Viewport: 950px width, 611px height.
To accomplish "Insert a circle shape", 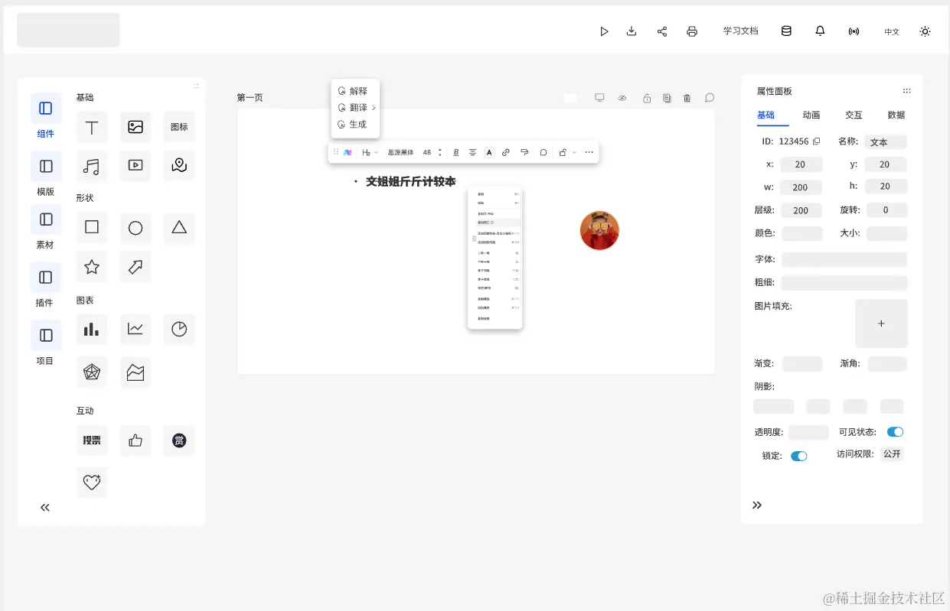I will coord(135,227).
